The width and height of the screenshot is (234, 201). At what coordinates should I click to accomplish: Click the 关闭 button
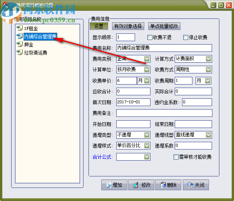196,185
